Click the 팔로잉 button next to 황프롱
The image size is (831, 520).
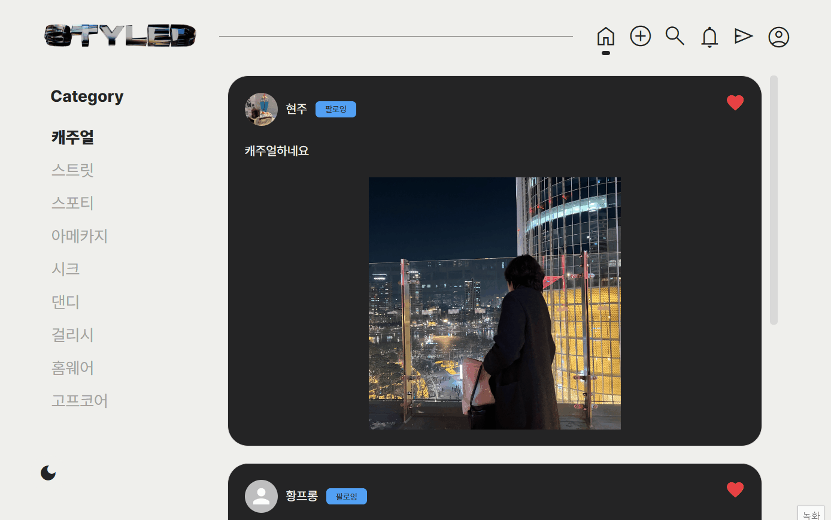[x=347, y=496]
